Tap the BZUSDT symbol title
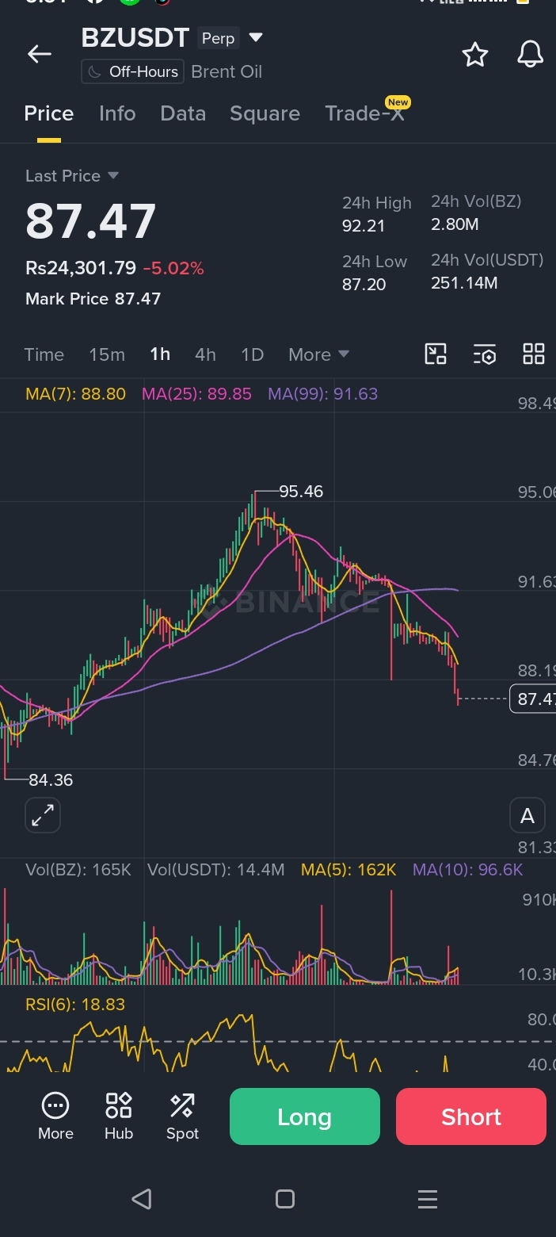 coord(135,37)
